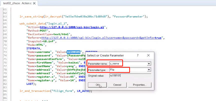The height and width of the screenshot is (101, 216).
Task: Click "Method=POST" text on line 67
Action: pyautogui.click(x=37, y=31)
